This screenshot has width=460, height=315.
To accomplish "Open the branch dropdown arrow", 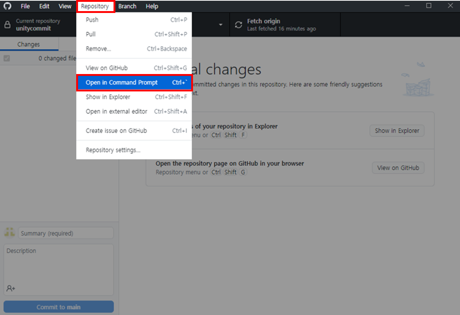I will 220,24.
